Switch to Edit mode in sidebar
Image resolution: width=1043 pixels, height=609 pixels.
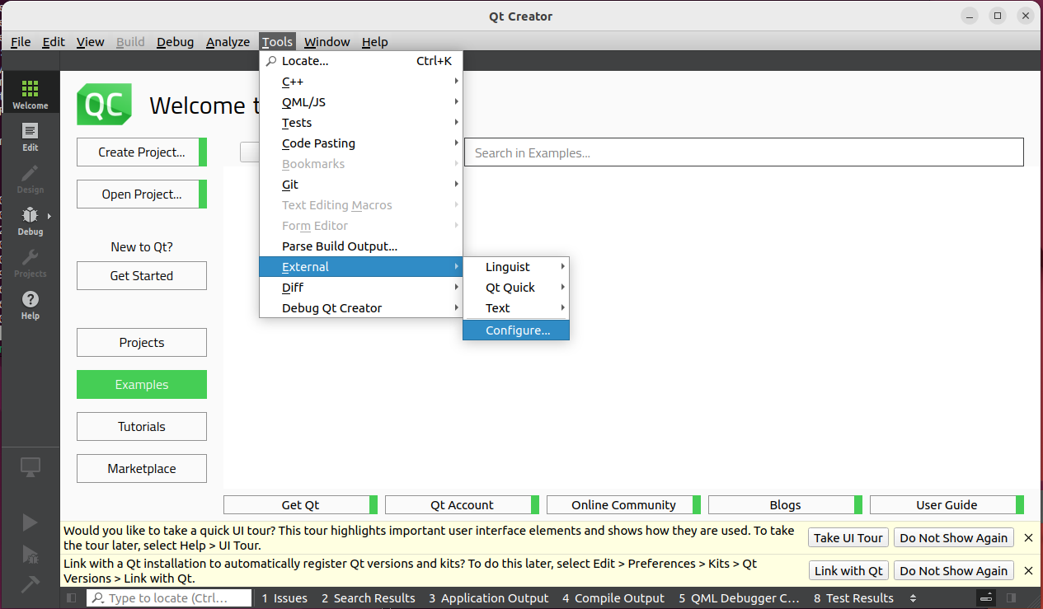30,136
